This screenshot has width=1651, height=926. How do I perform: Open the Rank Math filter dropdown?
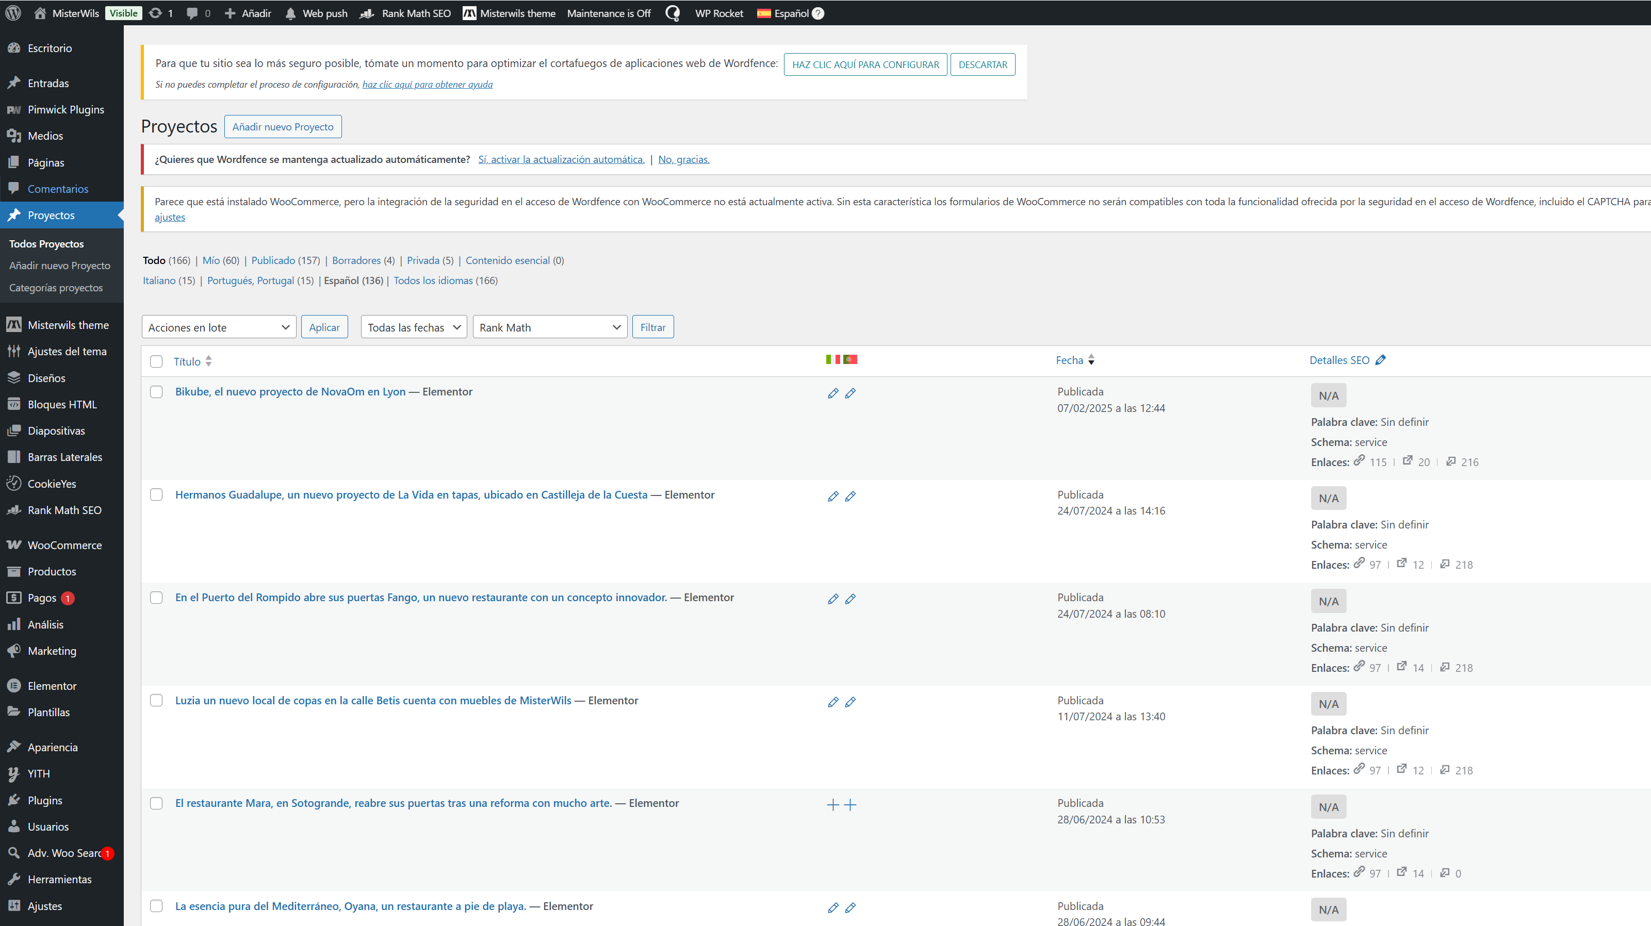click(x=550, y=327)
